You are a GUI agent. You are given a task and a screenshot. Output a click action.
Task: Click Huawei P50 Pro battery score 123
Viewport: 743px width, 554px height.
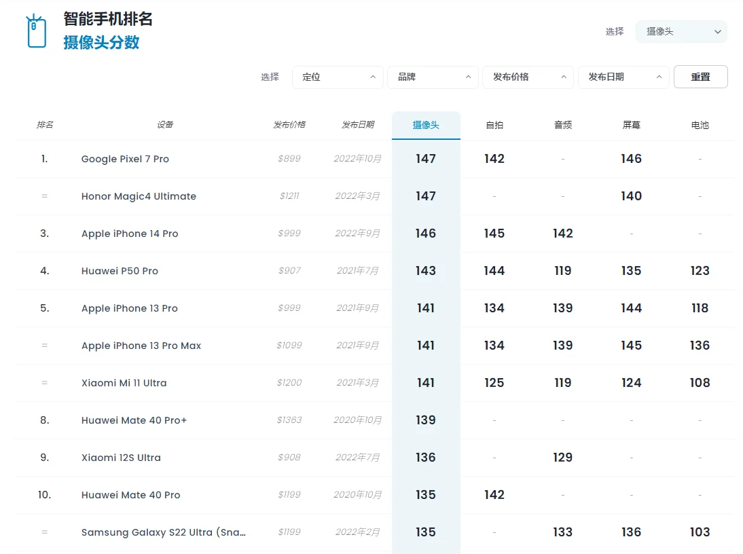coord(700,271)
